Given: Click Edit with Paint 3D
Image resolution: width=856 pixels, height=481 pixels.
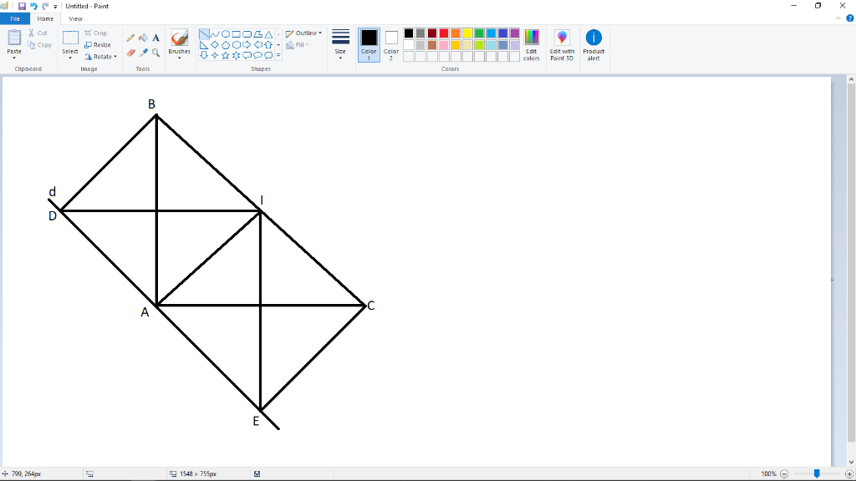Looking at the screenshot, I should (562, 45).
